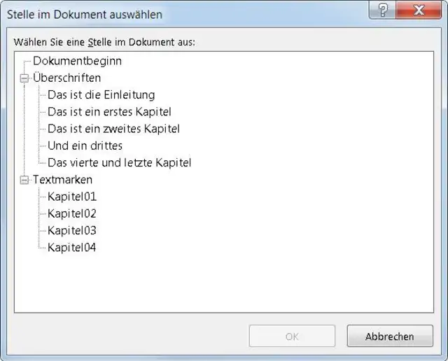Click the help question mark button
Viewport: 448px width, 361px height.
pyautogui.click(x=382, y=10)
